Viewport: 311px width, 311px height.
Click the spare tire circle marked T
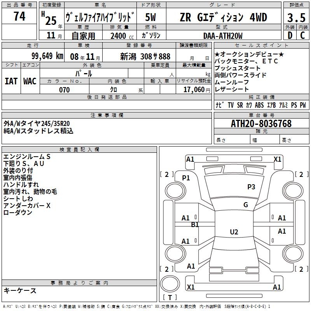(x=170, y=284)
